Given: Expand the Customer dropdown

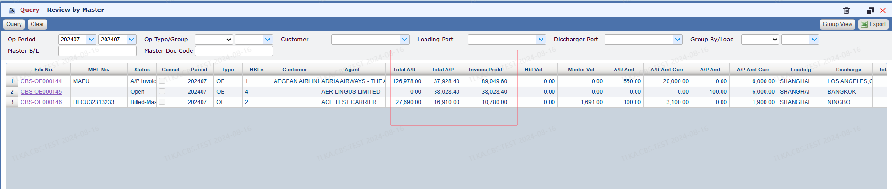Looking at the screenshot, I should click(x=404, y=40).
